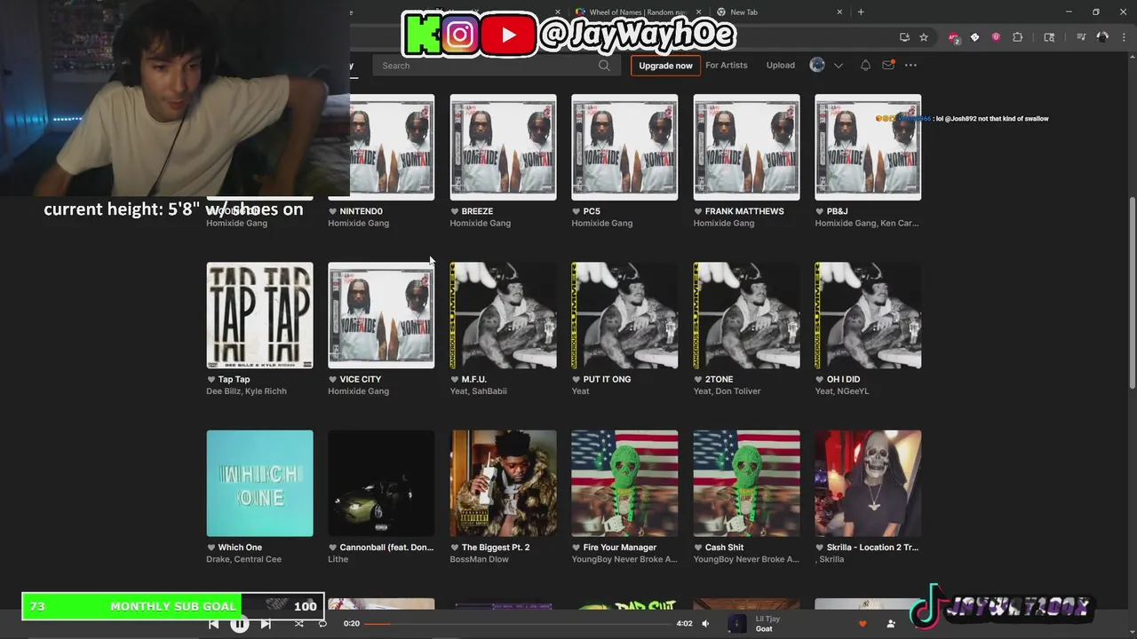1137x639 pixels.
Task: Open the Goat track artwork in player
Action: pyautogui.click(x=737, y=624)
